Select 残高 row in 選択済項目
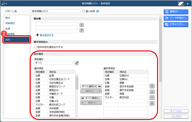The width and height of the screenshot is (192, 122). click(126, 94)
